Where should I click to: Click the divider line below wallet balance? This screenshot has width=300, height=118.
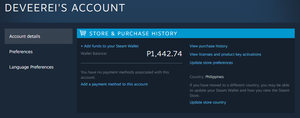(x=131, y=63)
